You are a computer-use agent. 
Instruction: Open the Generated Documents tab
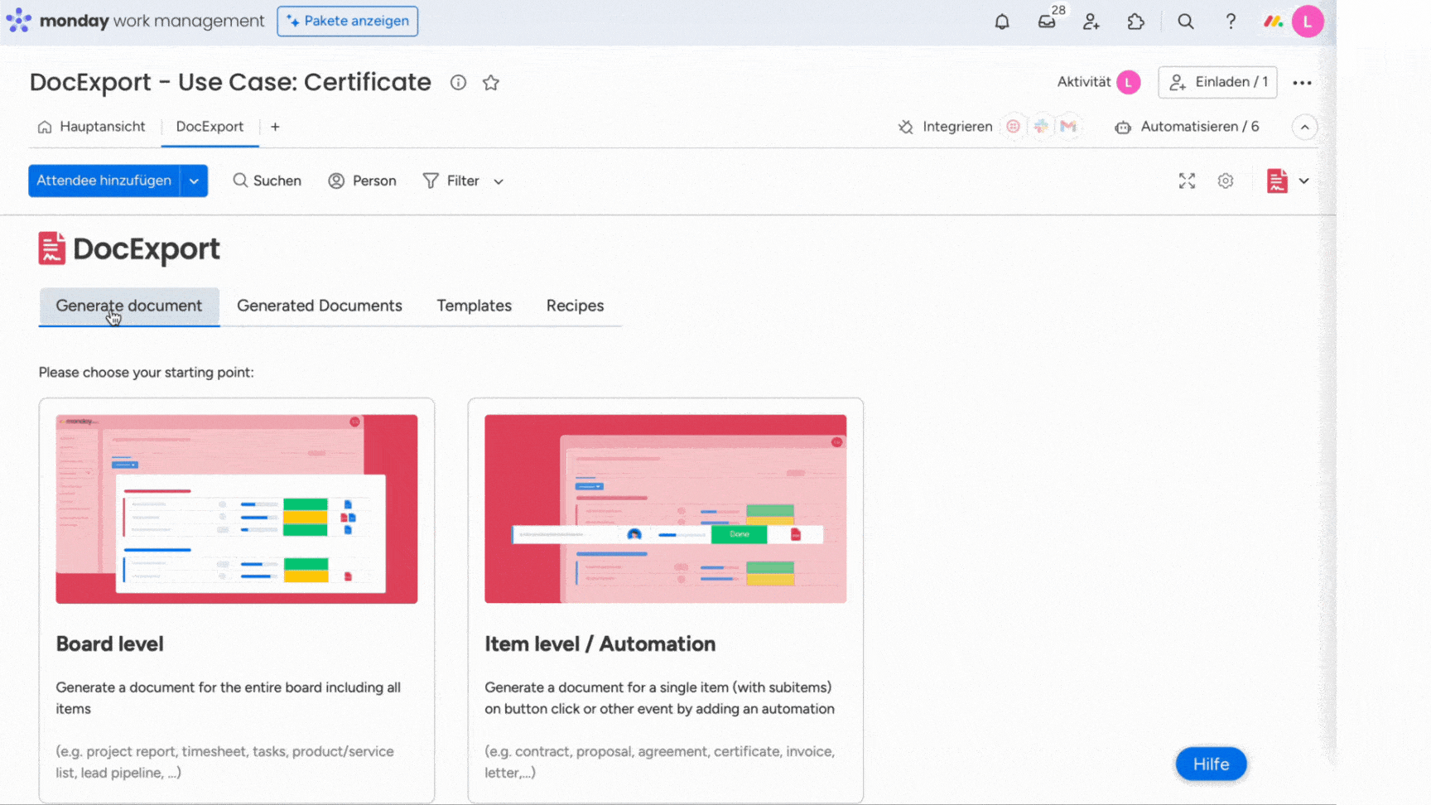point(320,306)
